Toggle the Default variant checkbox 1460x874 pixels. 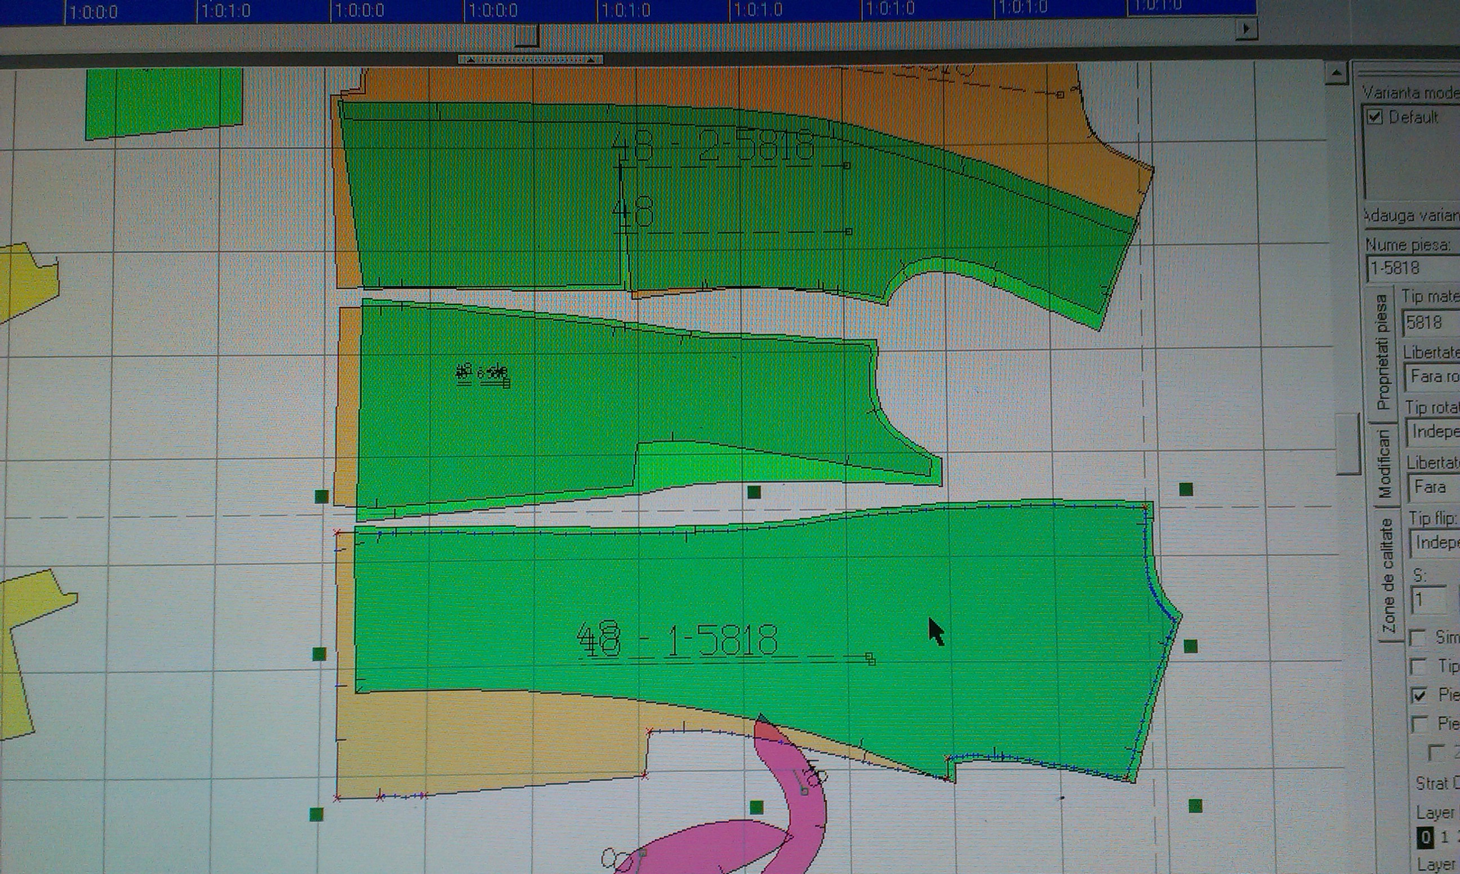(x=1374, y=117)
